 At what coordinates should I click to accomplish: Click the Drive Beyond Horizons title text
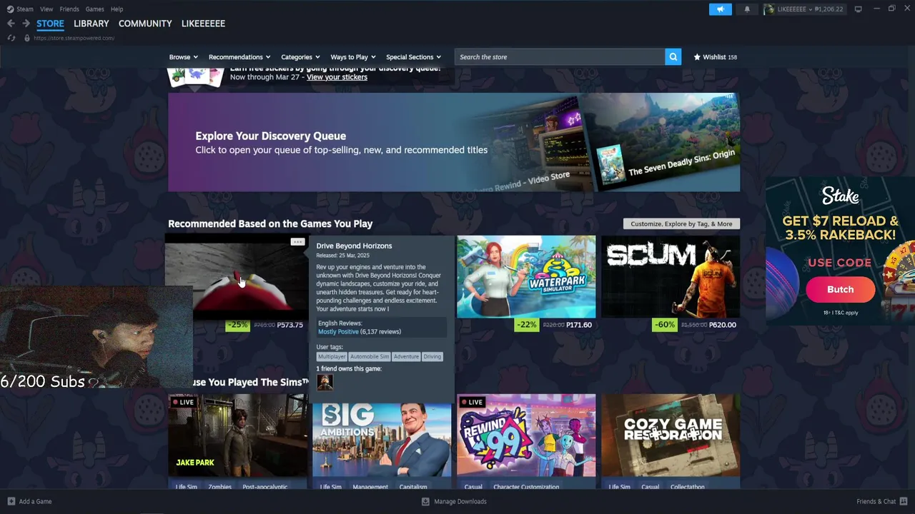[354, 246]
